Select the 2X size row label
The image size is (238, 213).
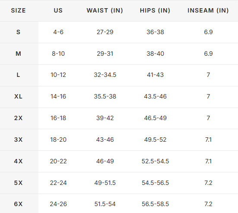(x=18, y=118)
